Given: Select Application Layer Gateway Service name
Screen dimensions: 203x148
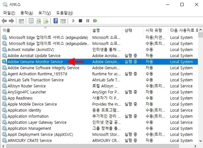Looking at the screenshot, I should pyautogui.click(x=37, y=122).
